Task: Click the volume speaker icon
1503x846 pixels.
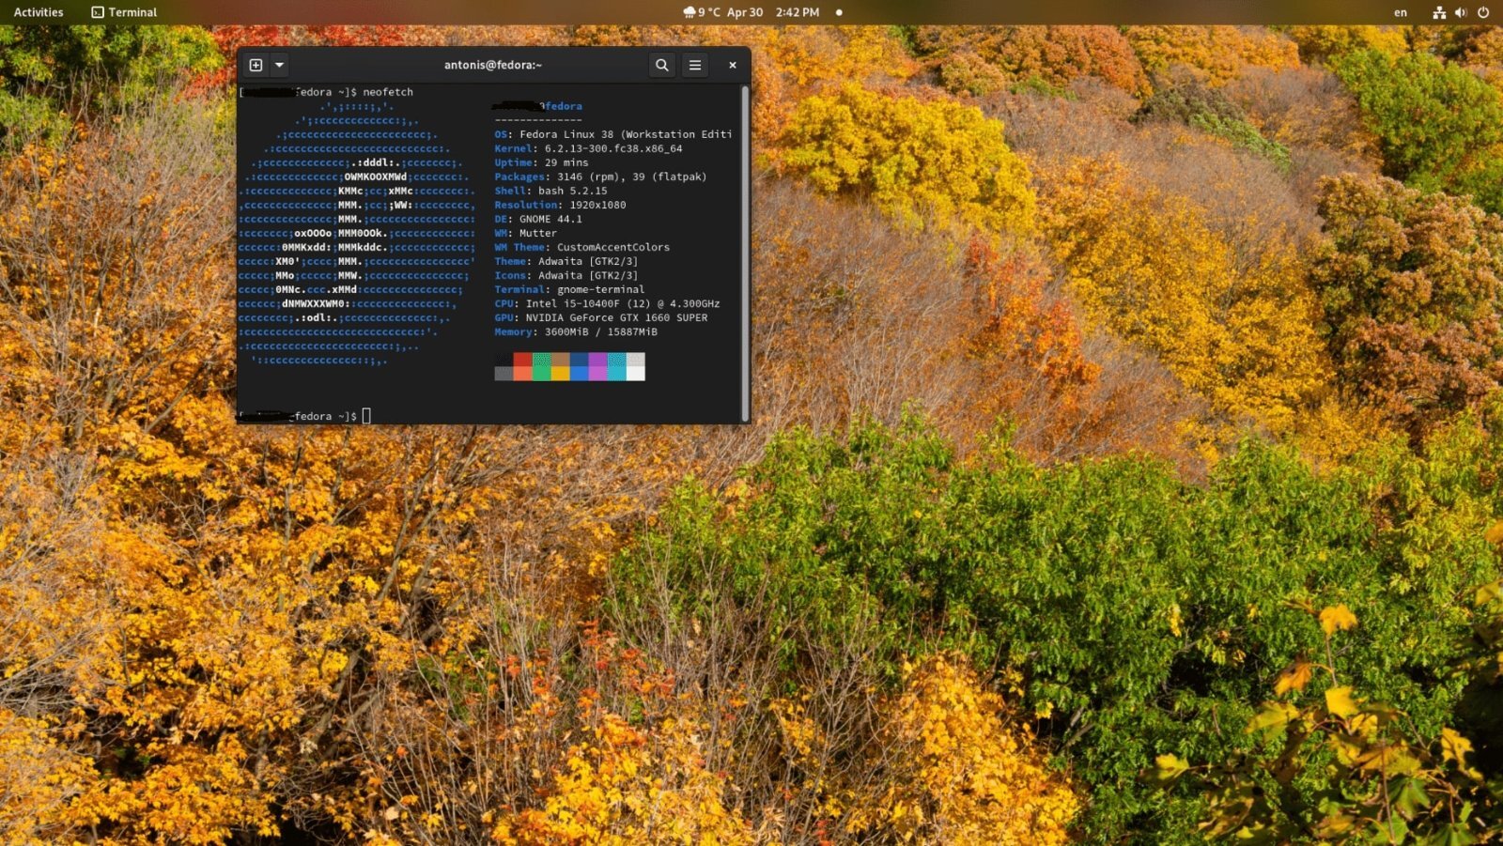Action: point(1461,12)
